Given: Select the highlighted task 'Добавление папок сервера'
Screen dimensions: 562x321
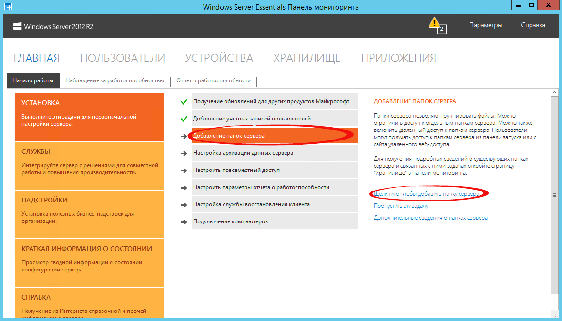Looking at the screenshot, I should [x=275, y=136].
